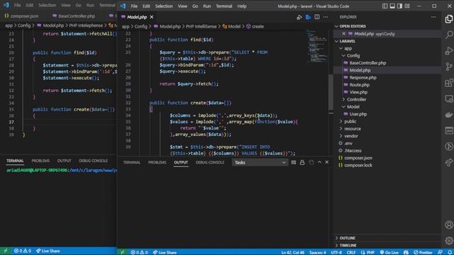Open composer.json tab in left window
Screen dimensions: 454x255
(24, 16)
